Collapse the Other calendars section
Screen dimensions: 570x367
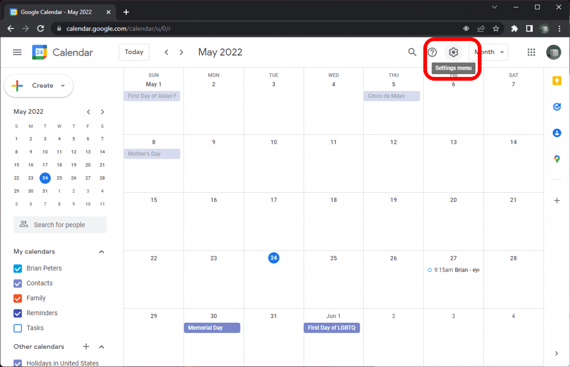click(x=101, y=347)
